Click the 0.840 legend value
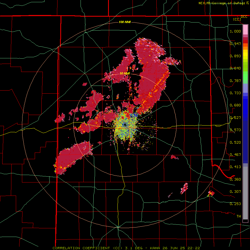The image size is (250, 250). click(235, 68)
